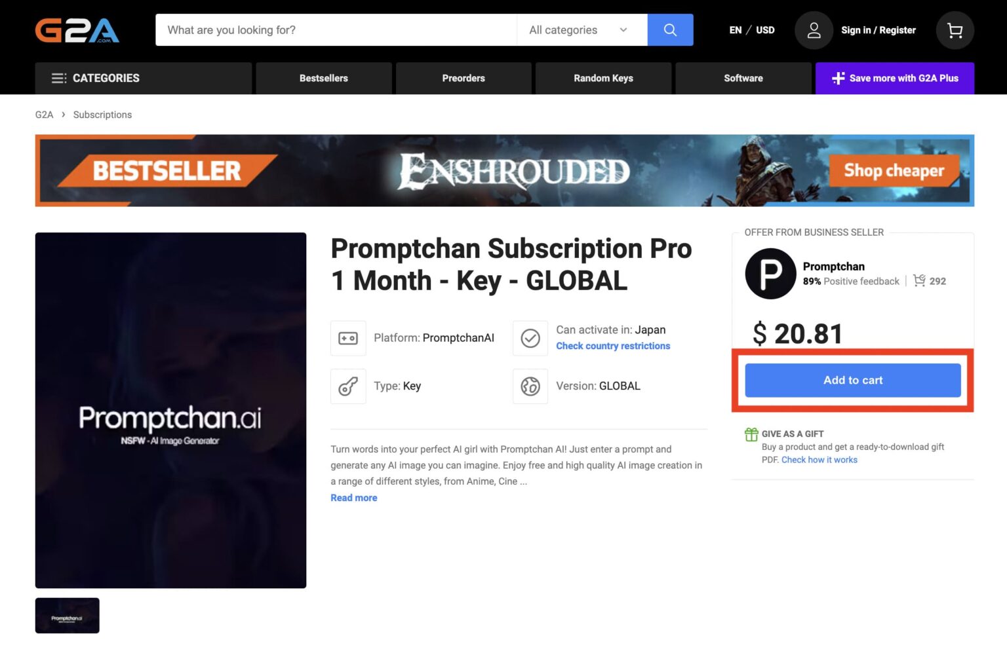Viewport: 1007px width, 653px height.
Task: Open the shopping cart icon
Action: [955, 30]
